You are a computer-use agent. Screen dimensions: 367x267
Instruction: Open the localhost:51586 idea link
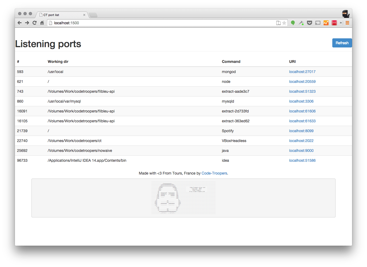302,160
